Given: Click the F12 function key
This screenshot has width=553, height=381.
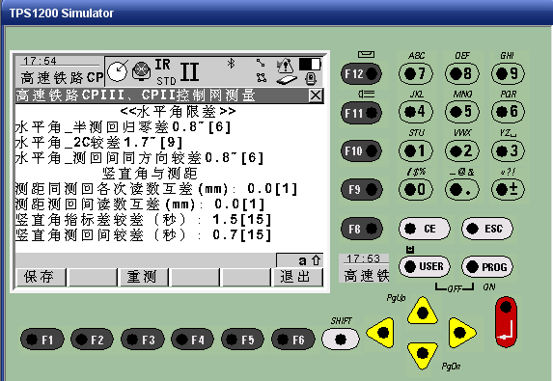Looking at the screenshot, I should tap(361, 73).
